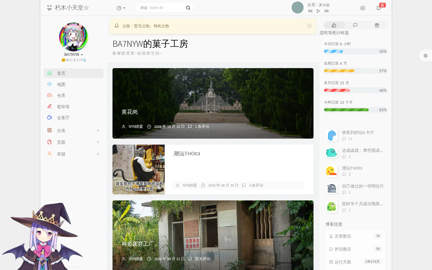The image size is (432, 270).
Task: Open 收集到的QSL卡片 in popular posts
Action: (x=358, y=132)
